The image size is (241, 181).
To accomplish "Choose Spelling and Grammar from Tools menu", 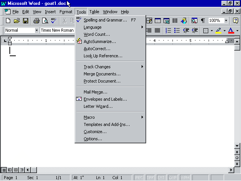I will pos(110,20).
